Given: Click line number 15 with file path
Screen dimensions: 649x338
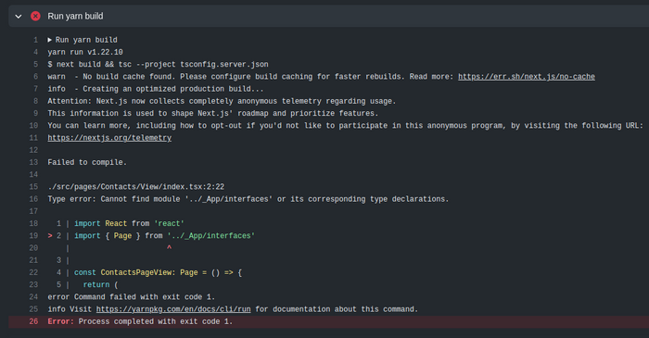Looking at the screenshot, I should [x=33, y=187].
